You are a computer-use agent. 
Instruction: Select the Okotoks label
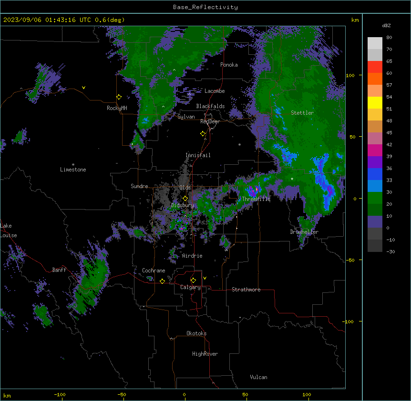[196, 333]
